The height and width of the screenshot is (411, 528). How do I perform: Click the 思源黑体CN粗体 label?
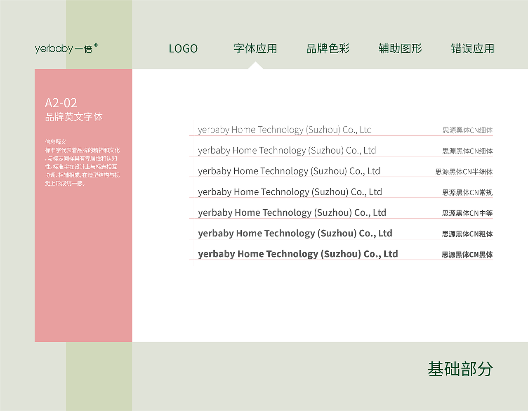[x=467, y=234]
